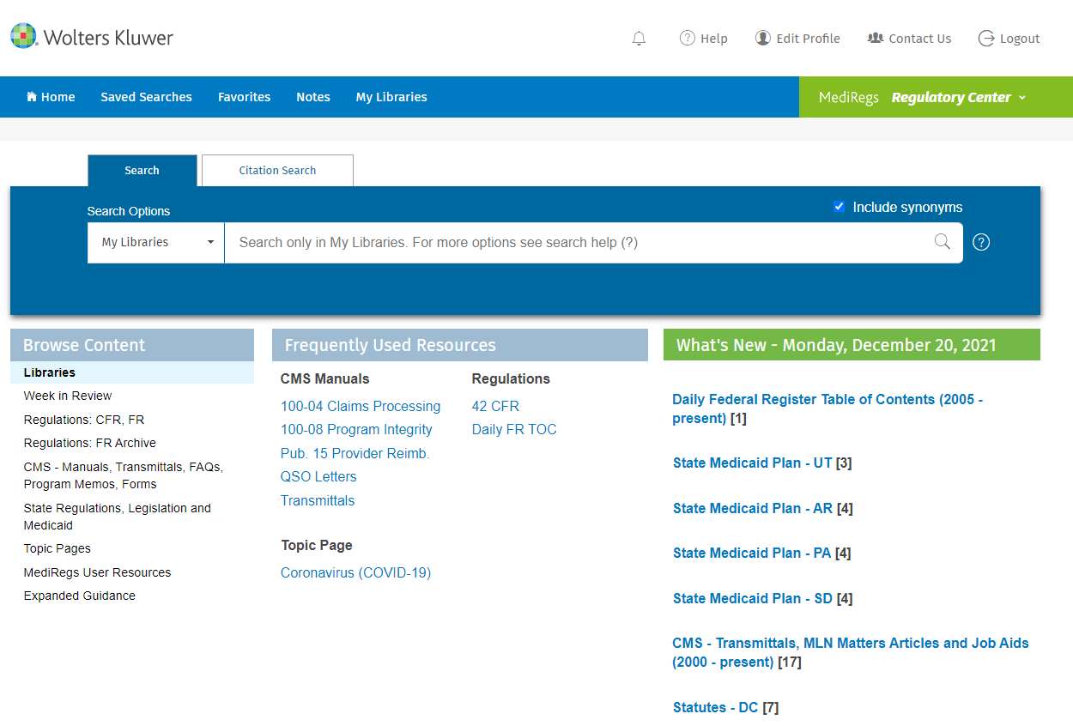Click the Contact Us people icon
The width and height of the screenshot is (1073, 726).
[876, 39]
